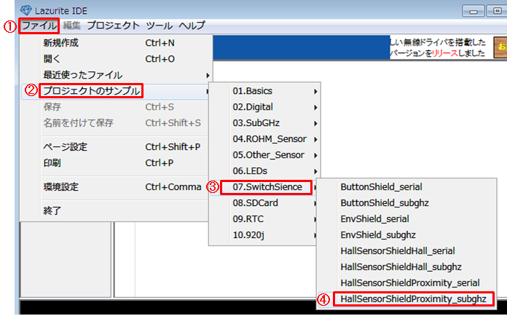Expand 10.920j sample folder
The image size is (507, 316).
point(264,235)
